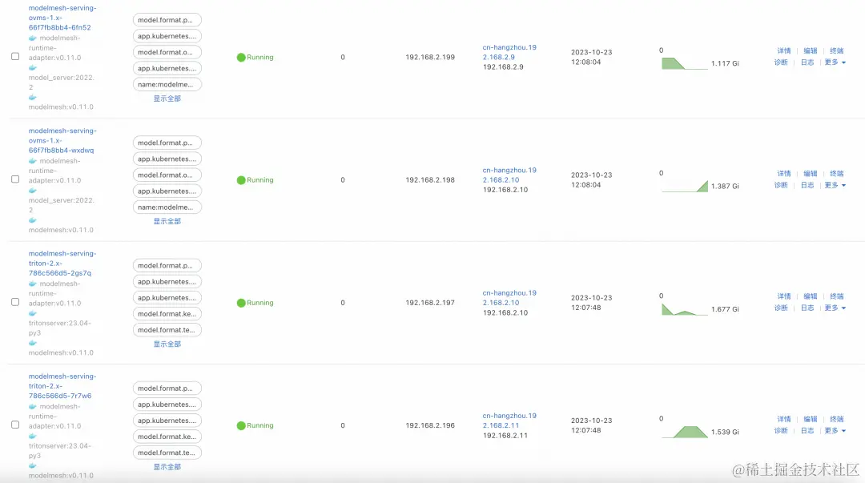
Task: Click green Running status dot for IP 192.168.2.199
Action: [241, 58]
